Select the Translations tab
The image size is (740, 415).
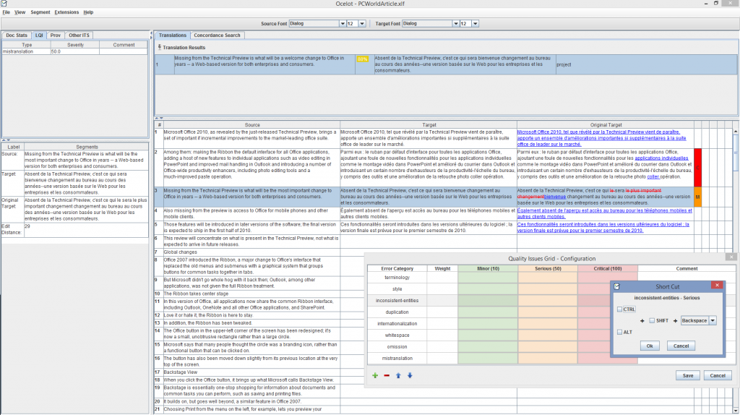[x=172, y=35]
